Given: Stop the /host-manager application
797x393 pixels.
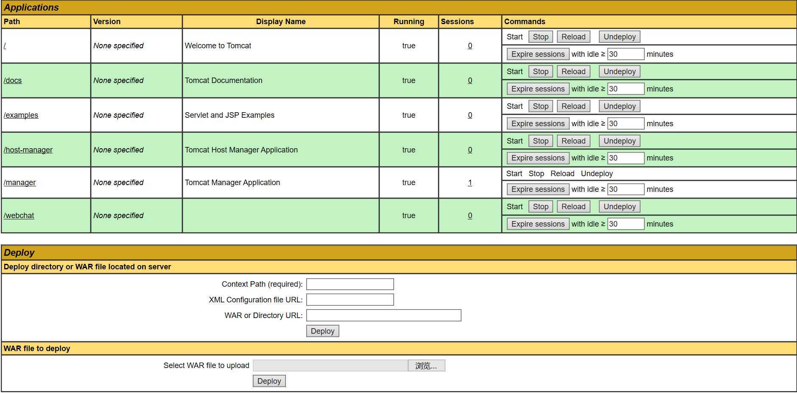Looking at the screenshot, I should [x=541, y=141].
